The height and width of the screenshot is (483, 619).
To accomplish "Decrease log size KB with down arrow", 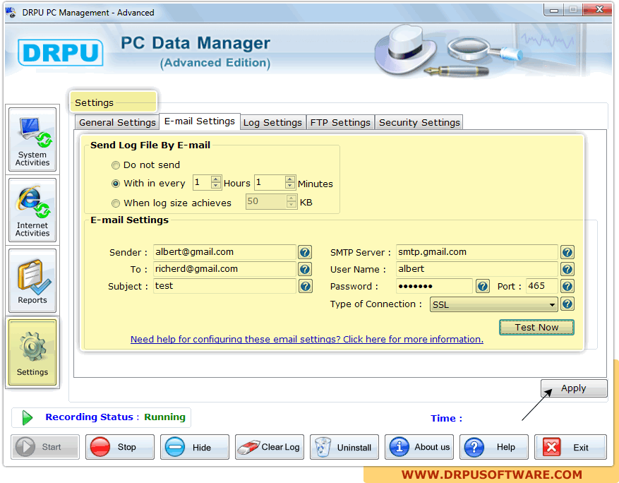I will [291, 205].
